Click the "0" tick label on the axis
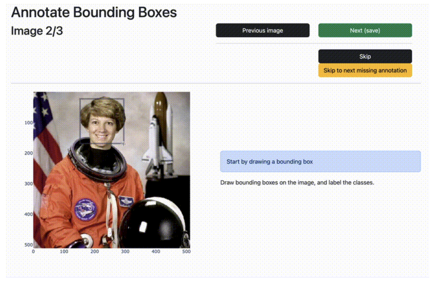Screen dimensions: 434x281 point(33,251)
